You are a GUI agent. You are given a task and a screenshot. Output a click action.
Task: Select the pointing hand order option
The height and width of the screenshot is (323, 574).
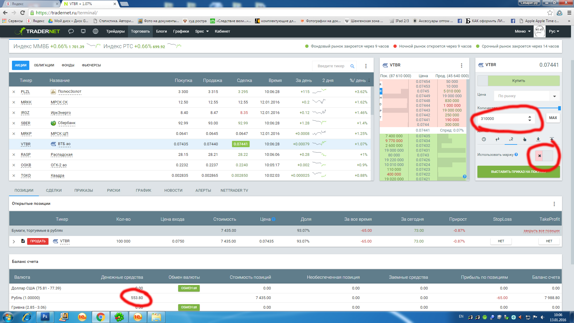[x=524, y=139]
